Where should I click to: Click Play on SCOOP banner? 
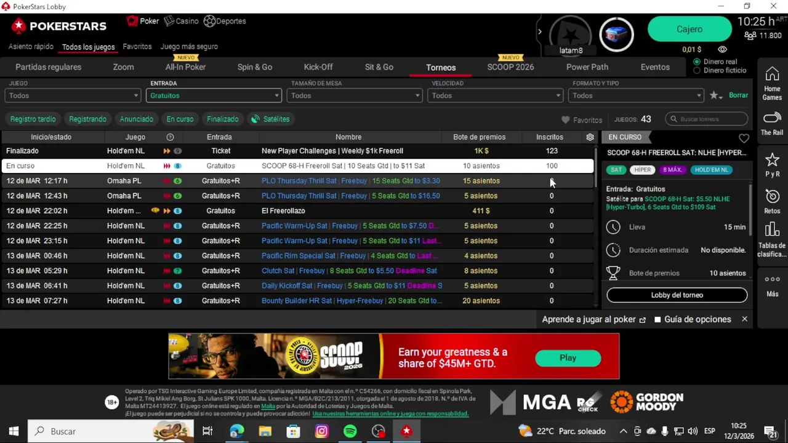pyautogui.click(x=568, y=357)
